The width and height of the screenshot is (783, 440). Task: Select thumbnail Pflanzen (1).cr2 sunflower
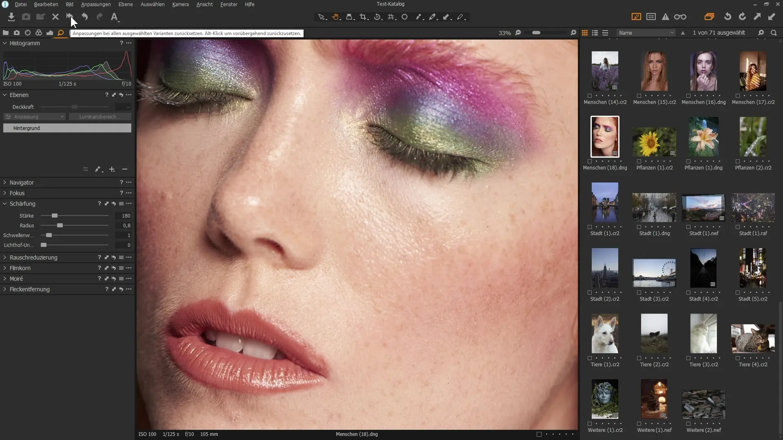click(x=654, y=142)
